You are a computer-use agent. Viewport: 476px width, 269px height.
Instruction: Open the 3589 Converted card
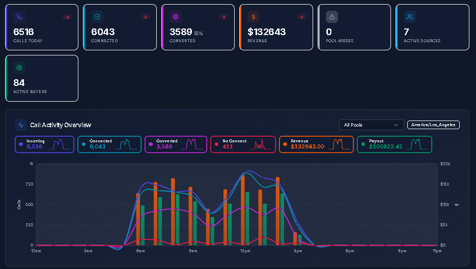pos(198,27)
